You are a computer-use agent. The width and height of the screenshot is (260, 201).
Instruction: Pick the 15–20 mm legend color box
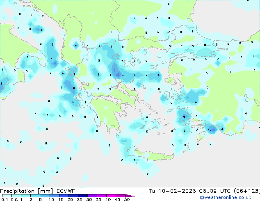pos(64,196)
